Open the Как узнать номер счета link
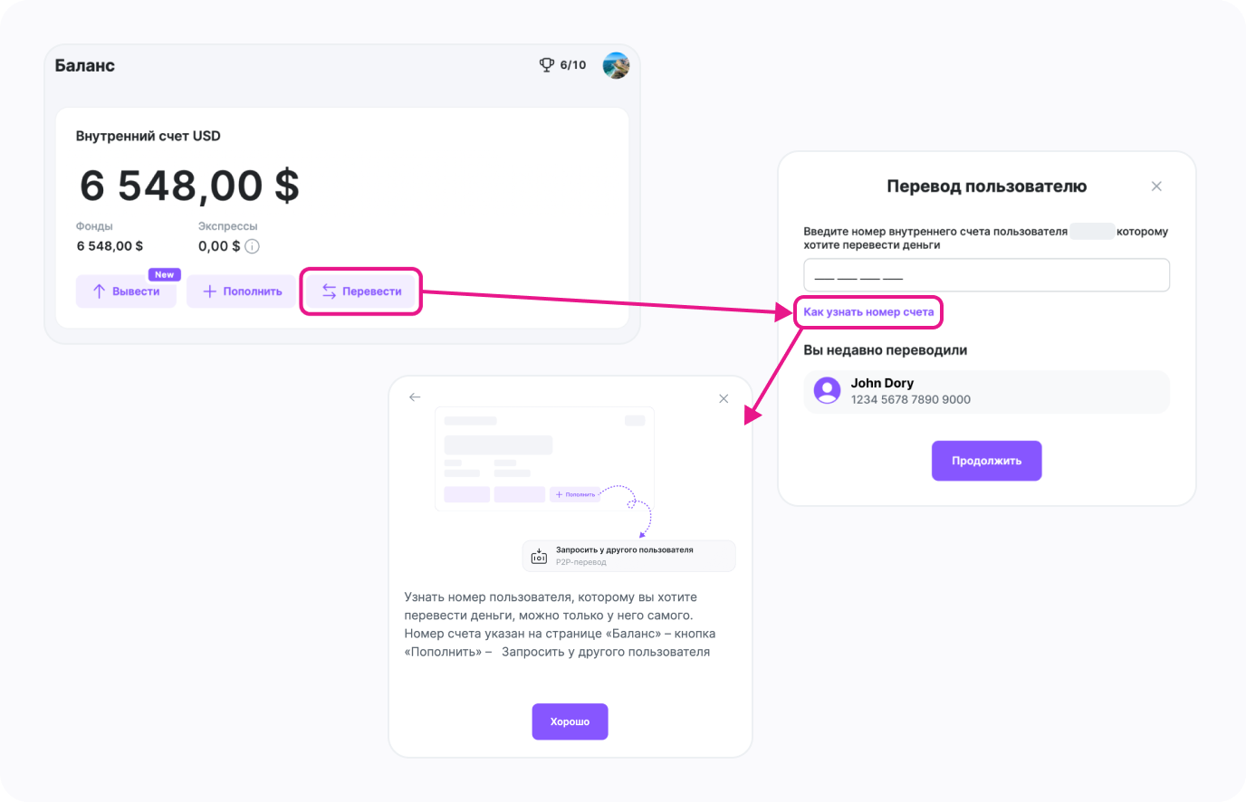Viewport: 1246px width, 802px height. pyautogui.click(x=868, y=312)
